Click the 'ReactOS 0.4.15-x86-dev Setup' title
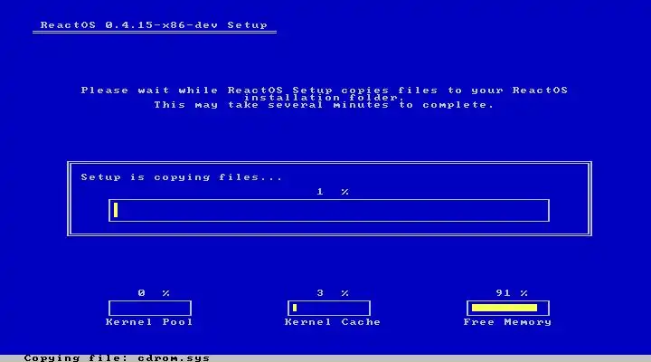 click(154, 25)
